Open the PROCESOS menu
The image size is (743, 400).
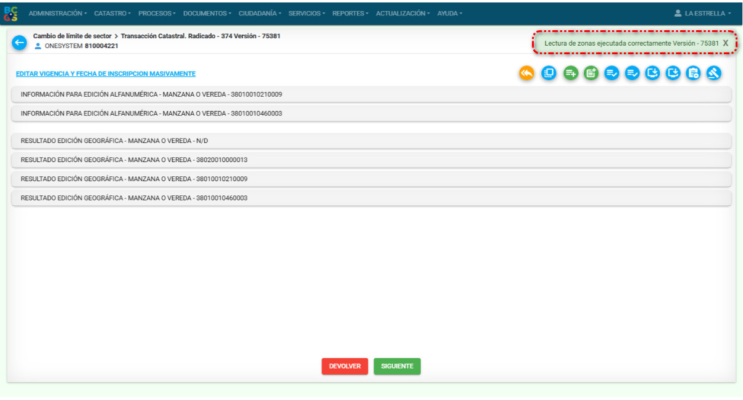[157, 14]
